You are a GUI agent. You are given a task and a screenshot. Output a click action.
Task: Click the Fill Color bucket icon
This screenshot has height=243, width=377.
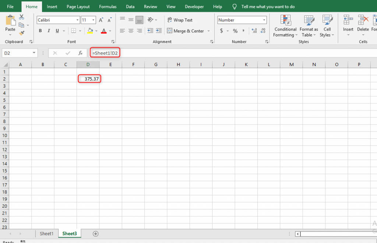tap(90, 31)
